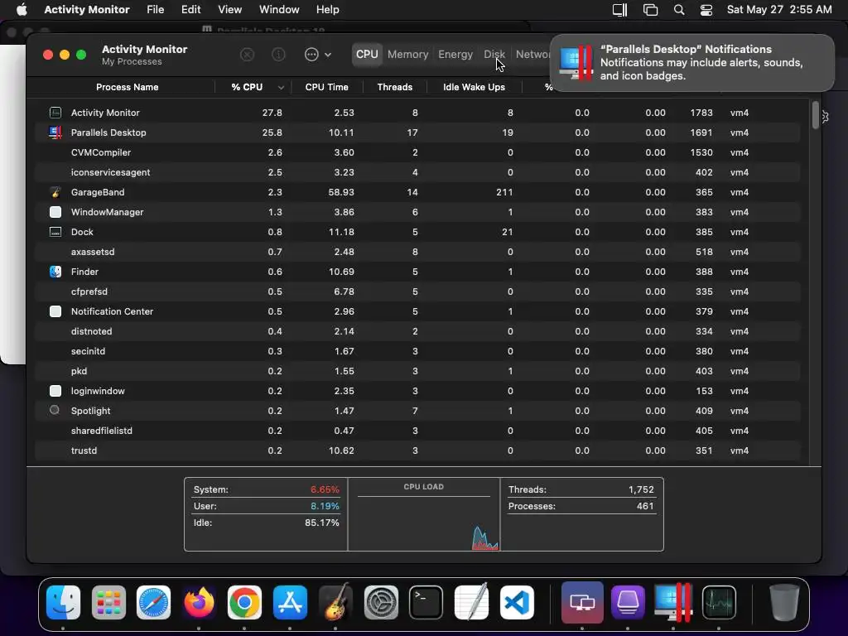Select the sharedfilelistd process name
848x636 pixels.
[102, 431]
